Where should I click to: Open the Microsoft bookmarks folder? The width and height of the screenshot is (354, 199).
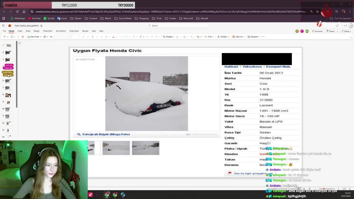coord(186,19)
